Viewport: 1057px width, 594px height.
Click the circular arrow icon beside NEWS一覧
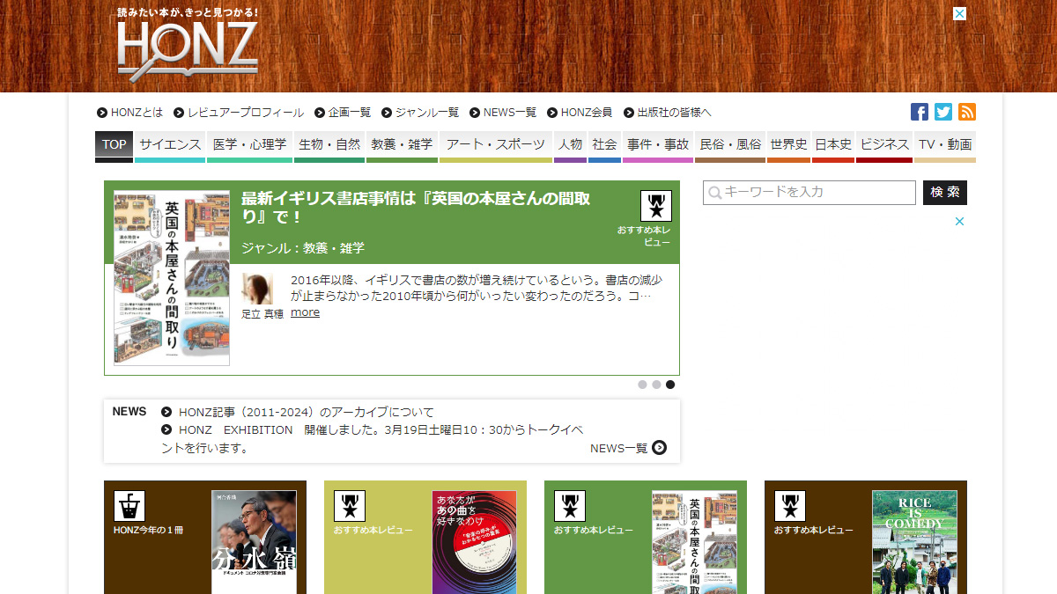point(658,447)
